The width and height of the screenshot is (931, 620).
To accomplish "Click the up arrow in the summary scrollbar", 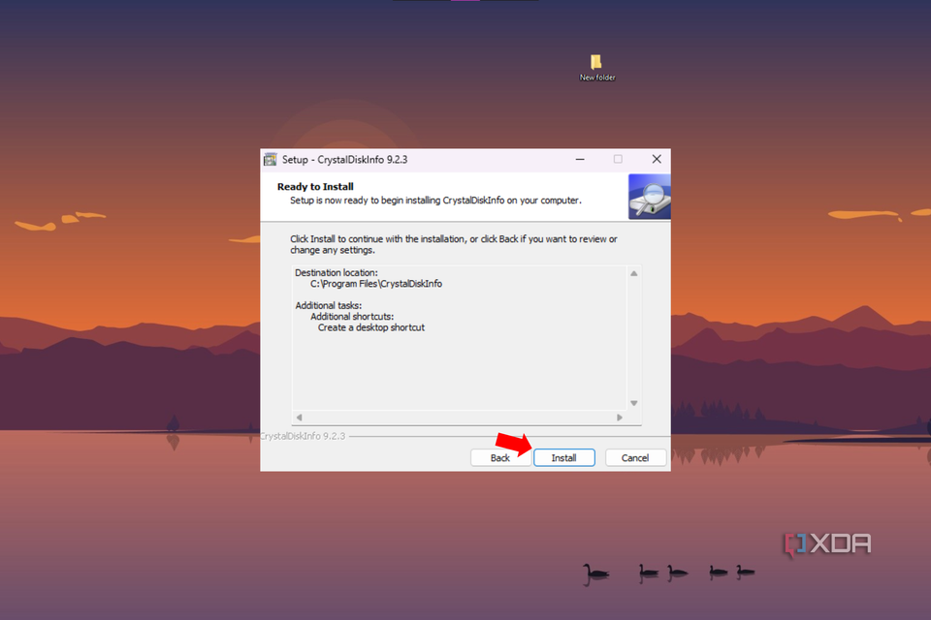I will (633, 273).
